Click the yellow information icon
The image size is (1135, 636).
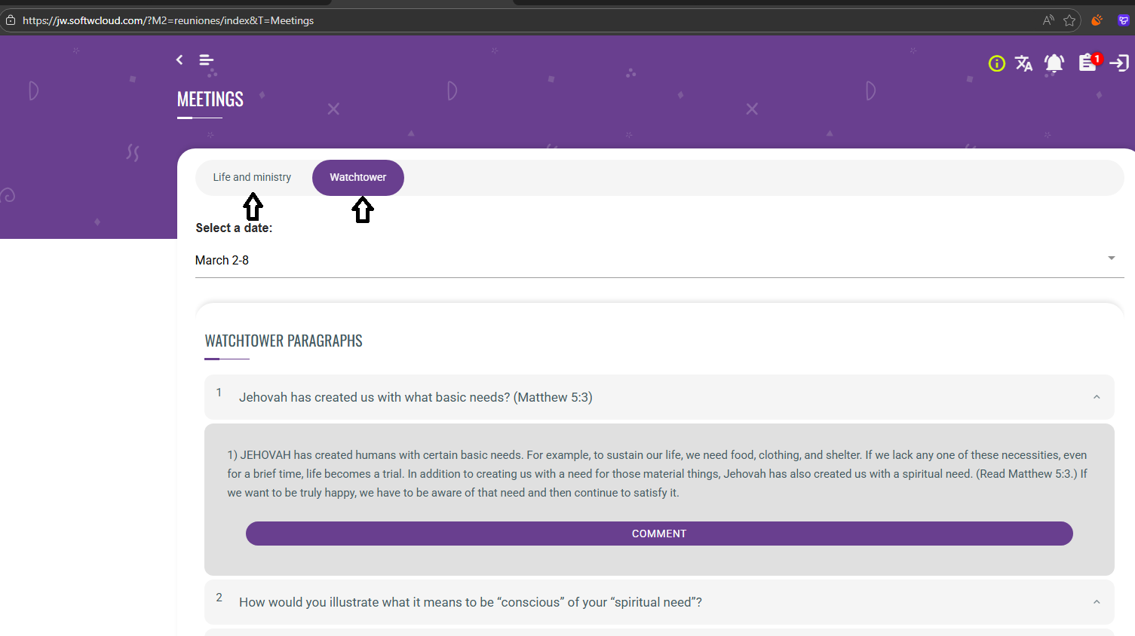tap(996, 64)
